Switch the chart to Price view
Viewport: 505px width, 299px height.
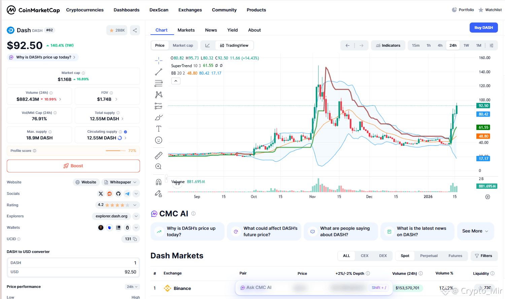160,45
